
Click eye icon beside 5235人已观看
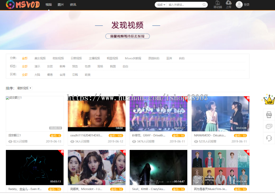pos(196,141)
